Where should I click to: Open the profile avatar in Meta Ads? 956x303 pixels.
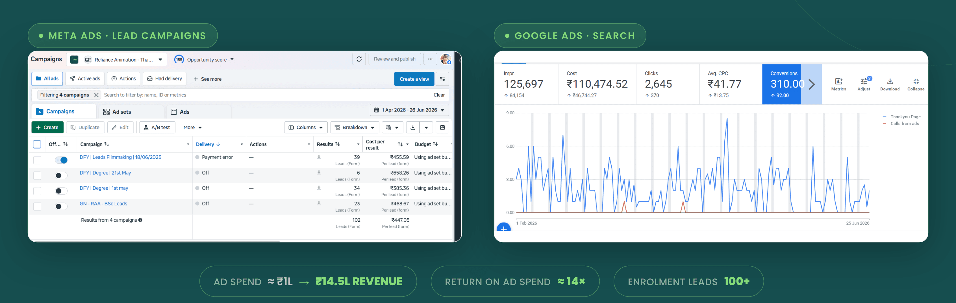[446, 59]
